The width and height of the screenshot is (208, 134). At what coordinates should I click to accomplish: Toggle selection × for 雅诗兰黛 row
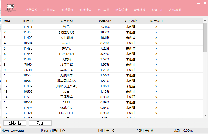coord(156,65)
